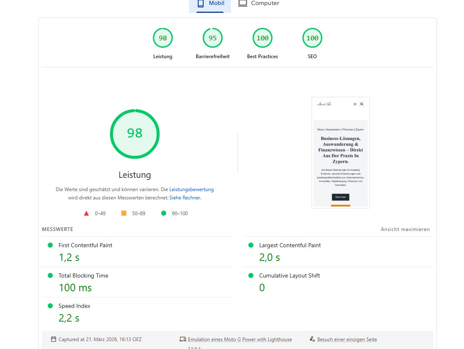
Task: Click Besuch einer einzigen Seite link
Action: point(347,339)
